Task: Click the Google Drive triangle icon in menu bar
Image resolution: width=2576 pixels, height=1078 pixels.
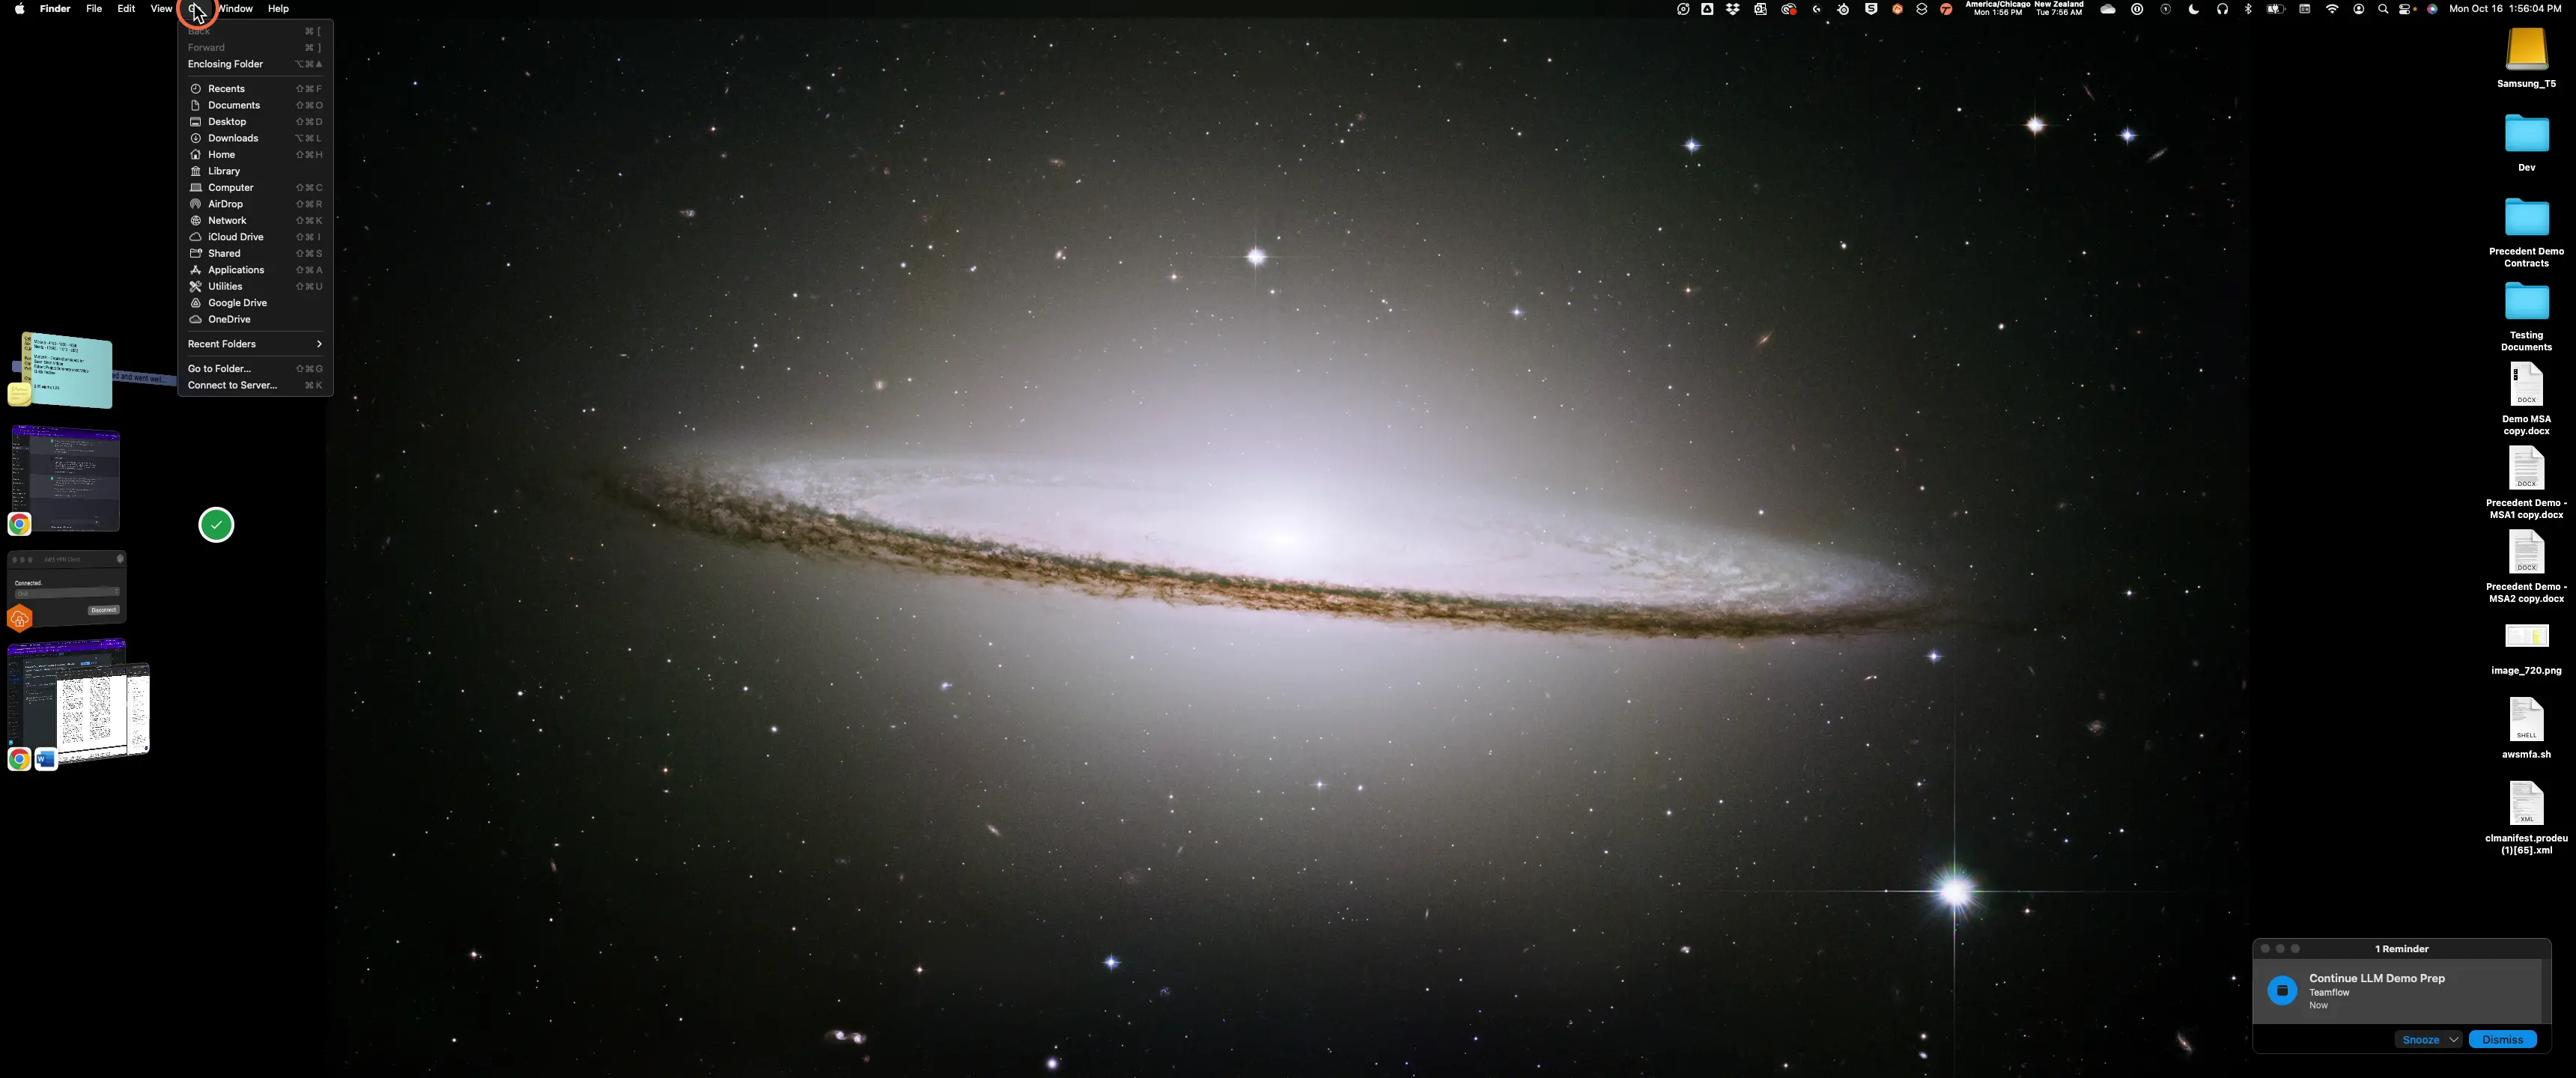Action: (x=1707, y=9)
